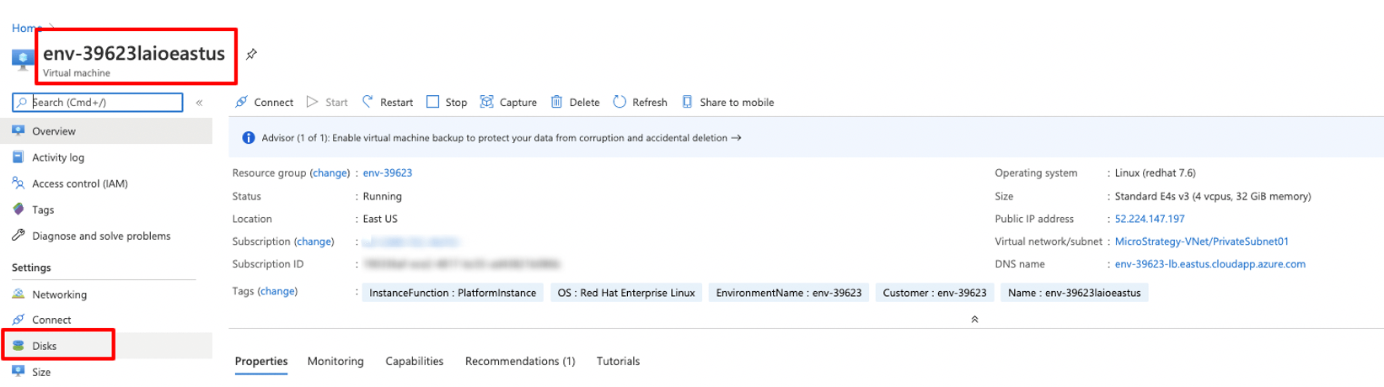The width and height of the screenshot is (1384, 387).
Task: Click the Capture icon in toolbar
Action: click(486, 102)
